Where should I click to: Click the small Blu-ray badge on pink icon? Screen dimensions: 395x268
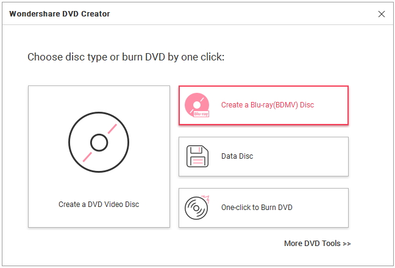click(201, 114)
